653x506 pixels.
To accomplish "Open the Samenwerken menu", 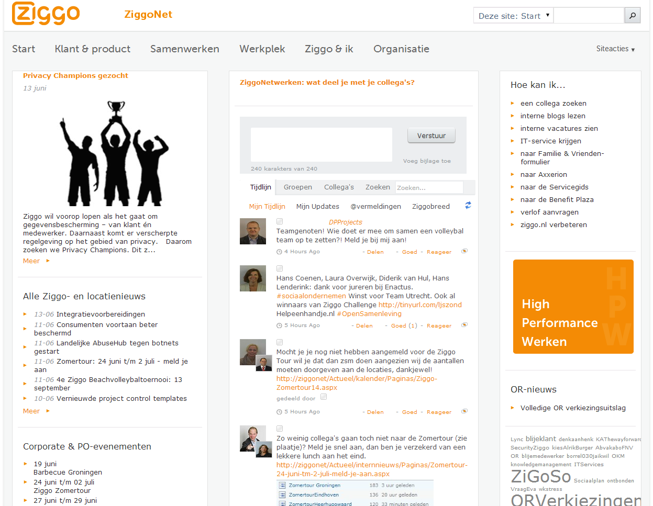I will [x=185, y=49].
